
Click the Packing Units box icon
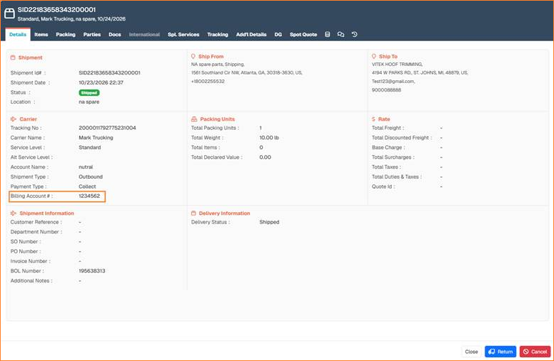[194, 119]
